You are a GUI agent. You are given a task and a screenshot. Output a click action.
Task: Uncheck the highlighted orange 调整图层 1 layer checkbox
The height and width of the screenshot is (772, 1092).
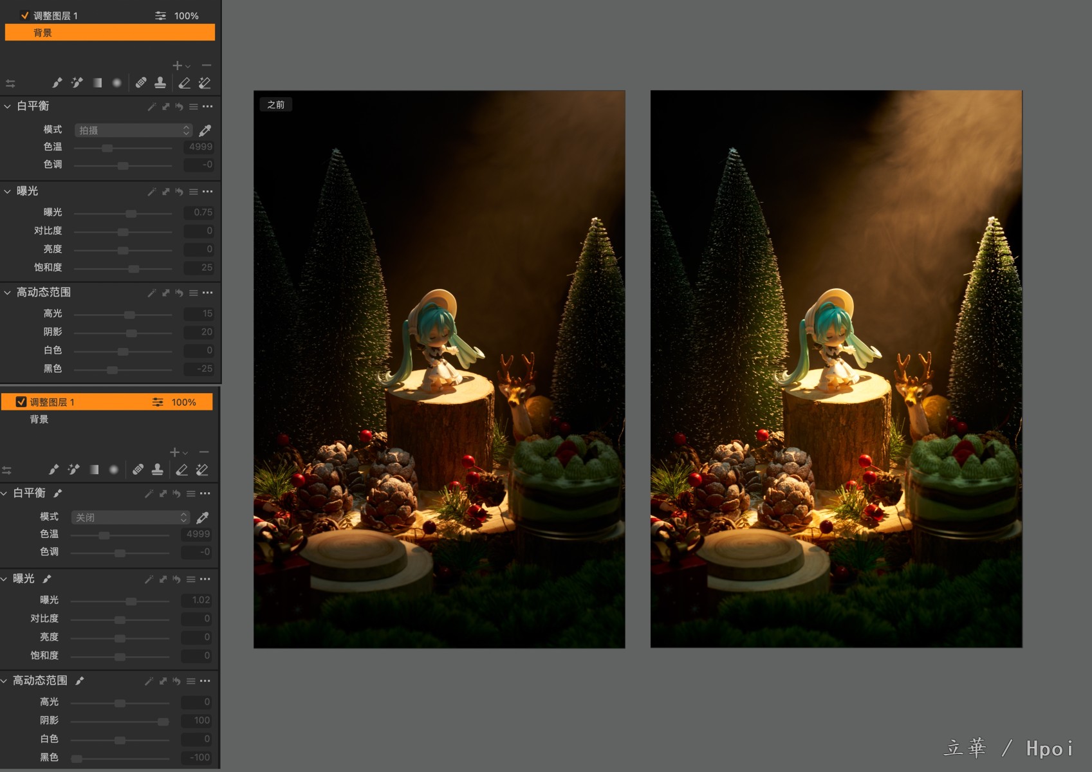point(21,402)
